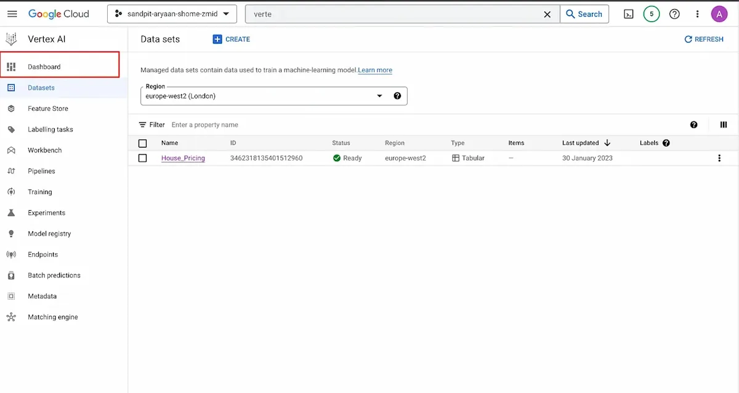Image resolution: width=739 pixels, height=393 pixels.
Task: Click the Google Cloud logo
Action: coord(59,14)
